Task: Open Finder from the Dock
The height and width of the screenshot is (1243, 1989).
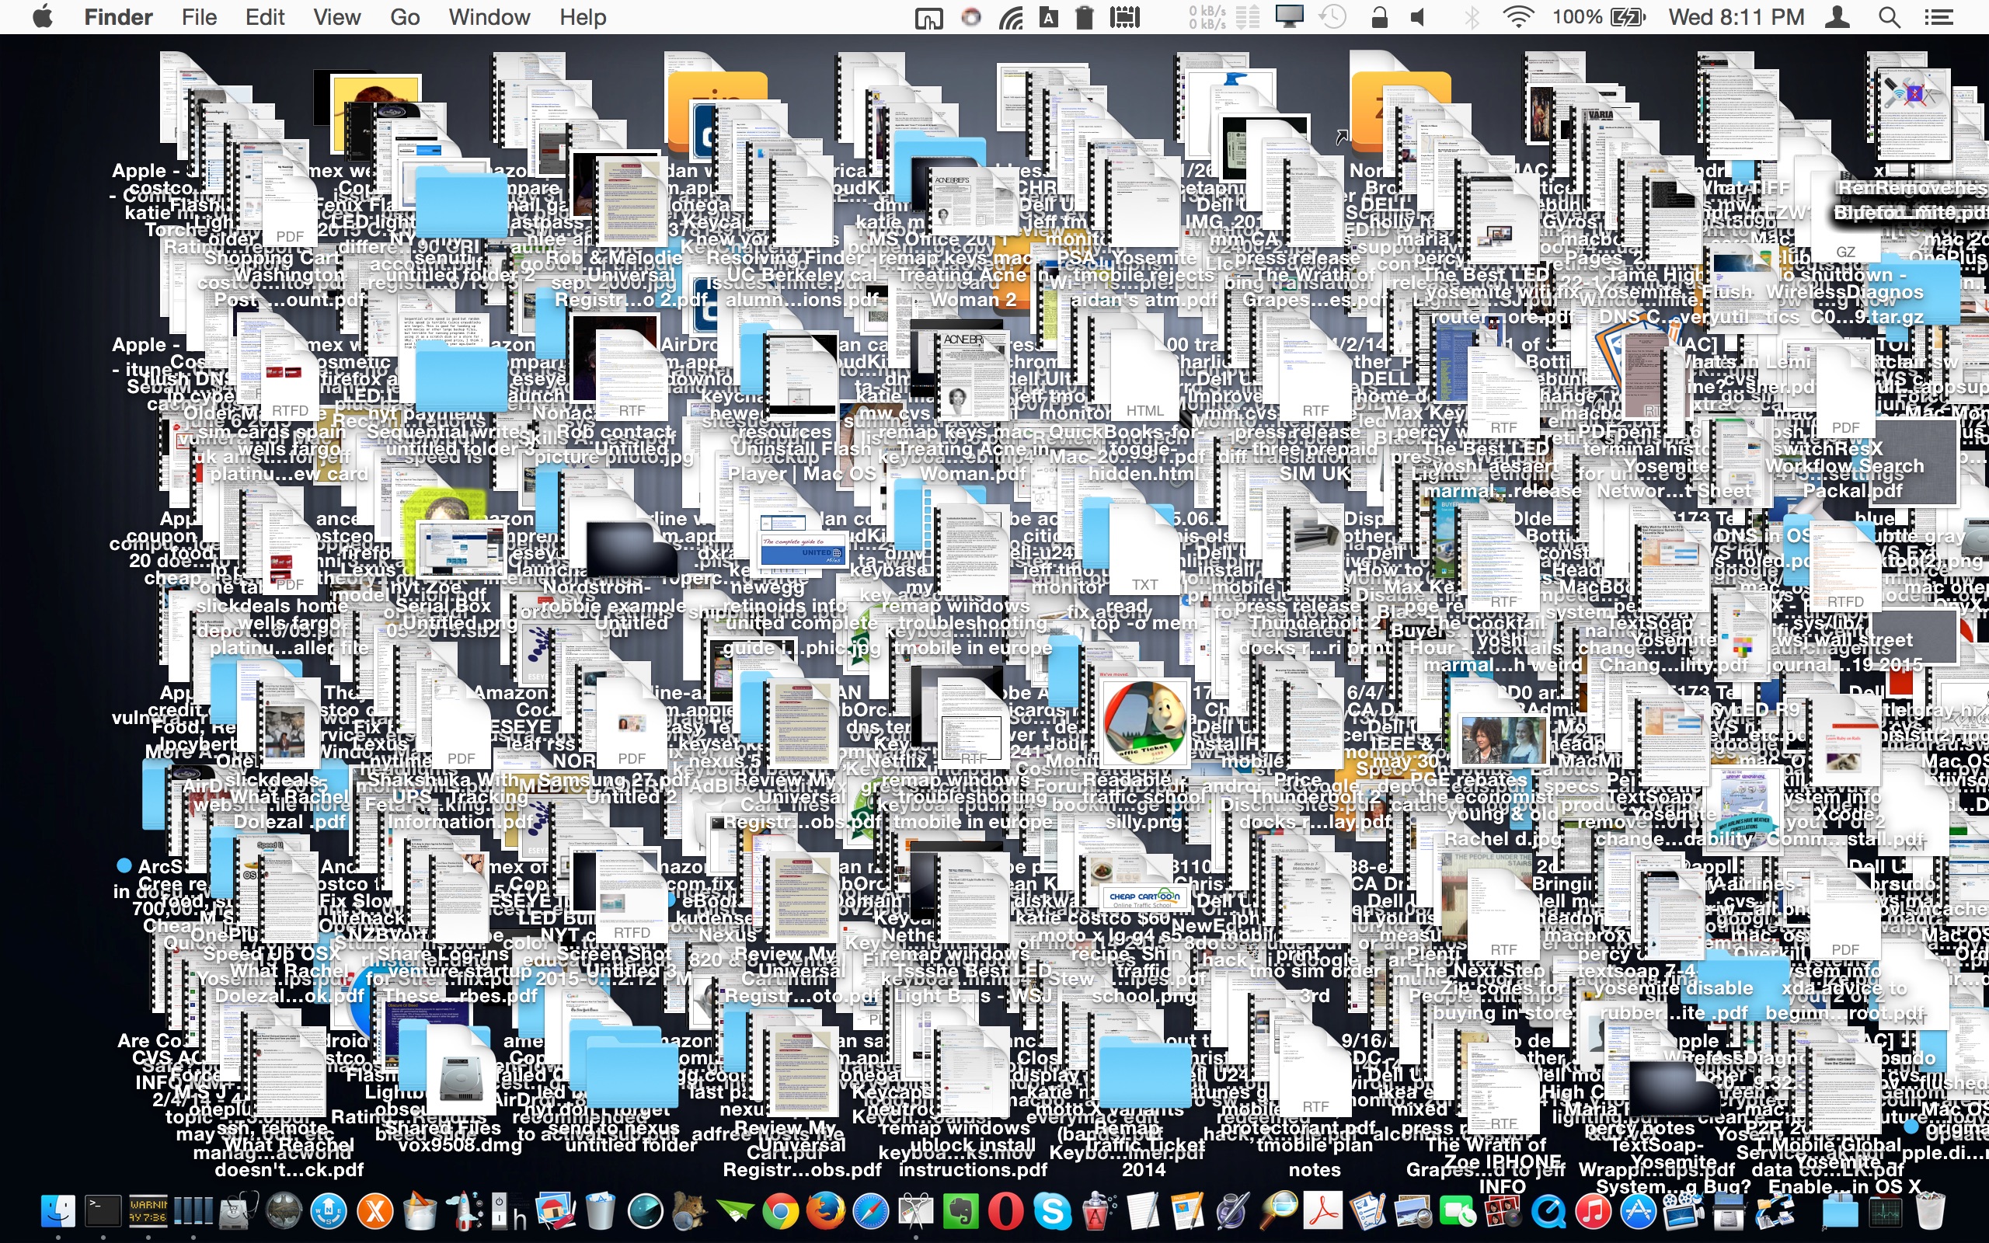Action: coord(58,1211)
